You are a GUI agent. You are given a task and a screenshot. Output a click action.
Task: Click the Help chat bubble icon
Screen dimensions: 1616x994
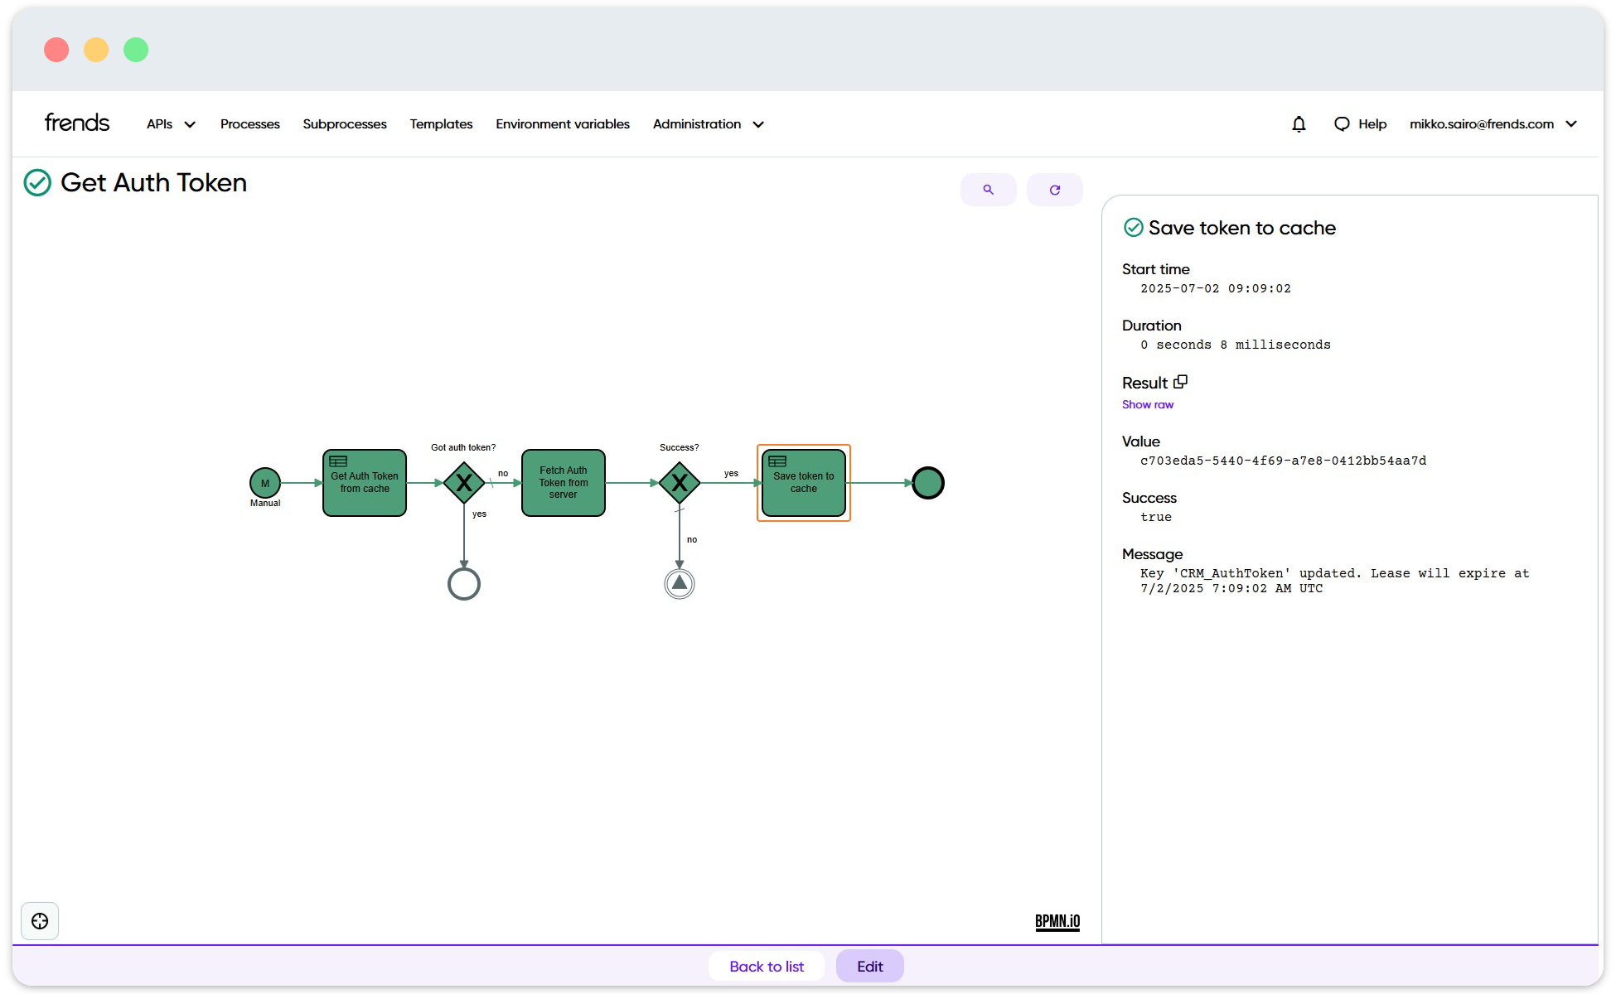(x=1341, y=123)
